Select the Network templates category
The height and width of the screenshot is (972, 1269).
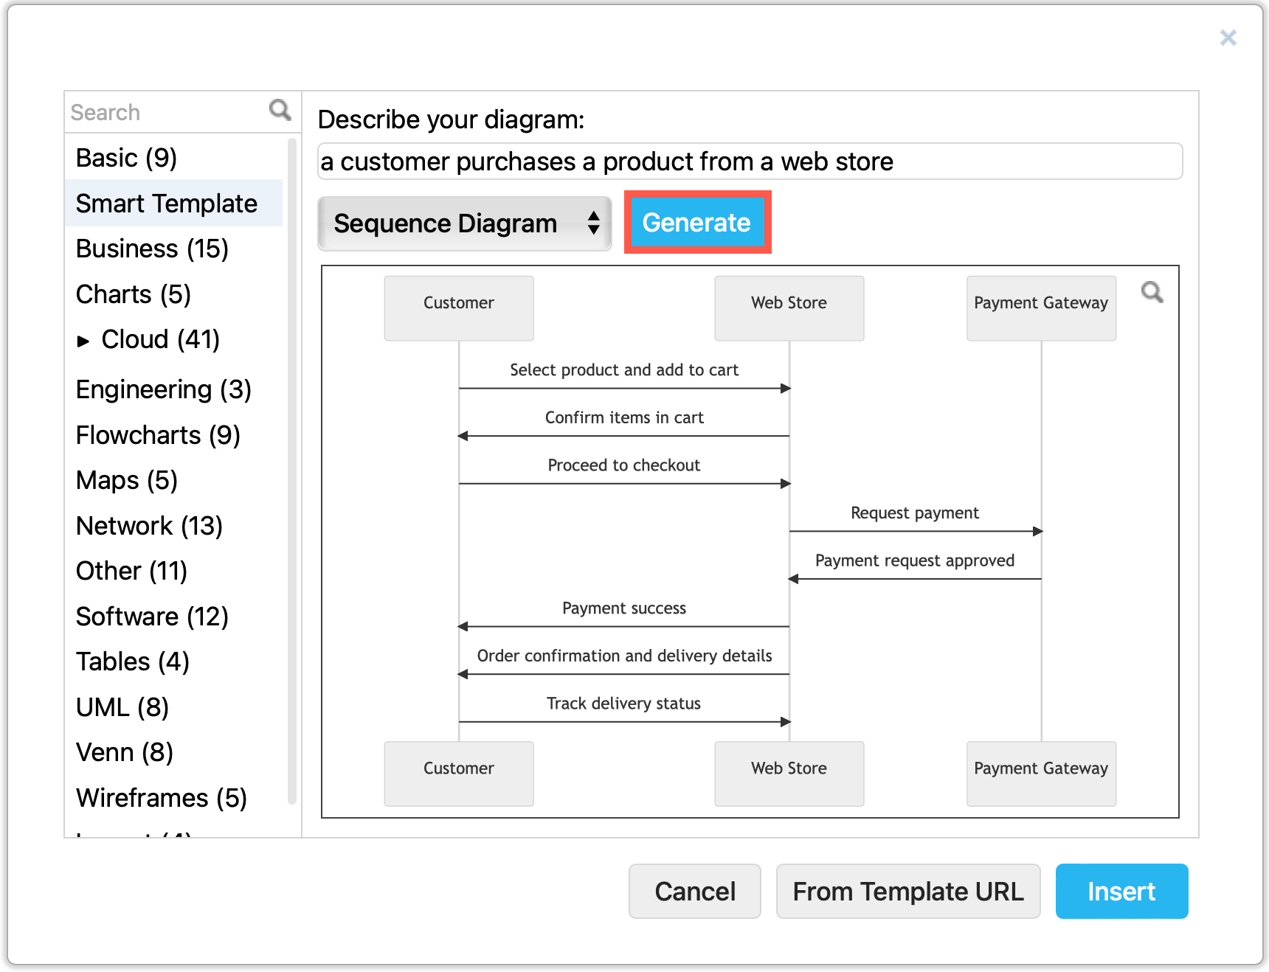click(x=149, y=526)
